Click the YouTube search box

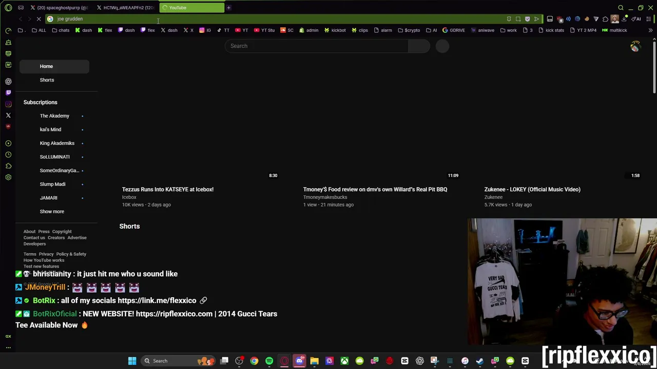point(316,46)
